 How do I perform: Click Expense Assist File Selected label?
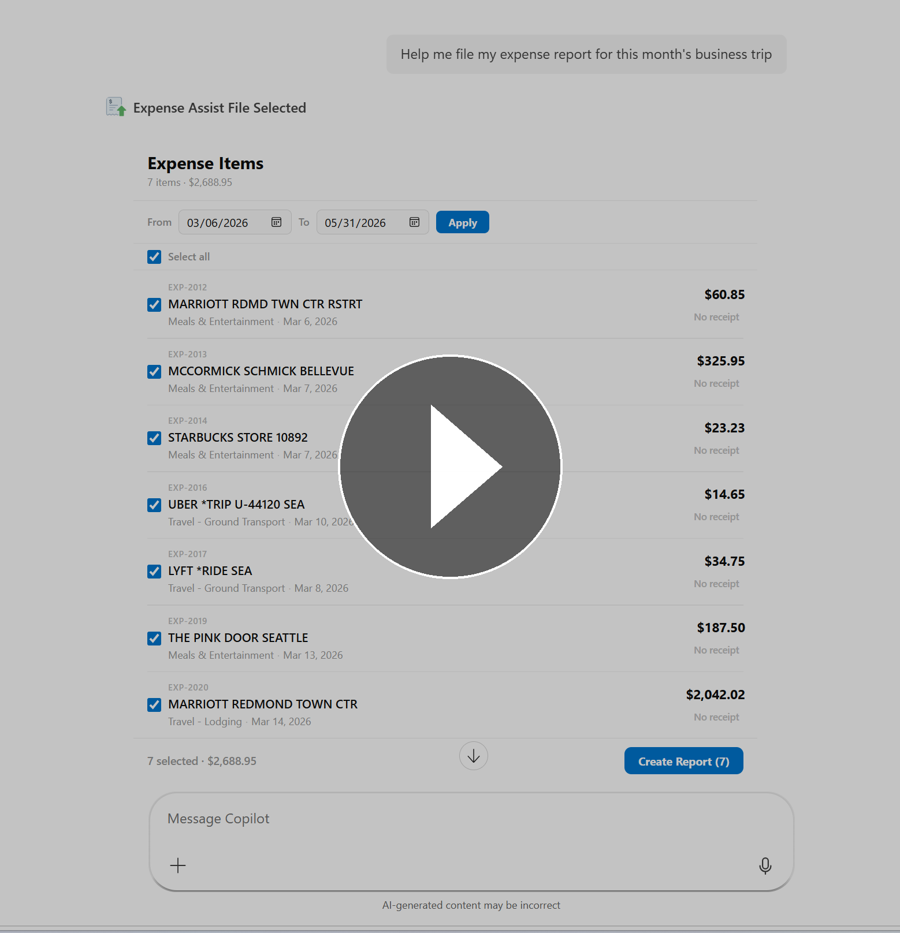point(220,108)
